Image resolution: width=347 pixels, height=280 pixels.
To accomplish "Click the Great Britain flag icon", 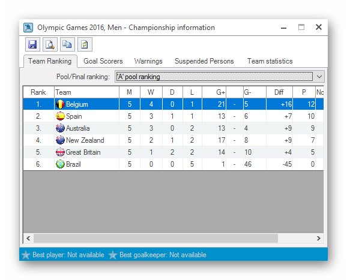I will 60,152.
